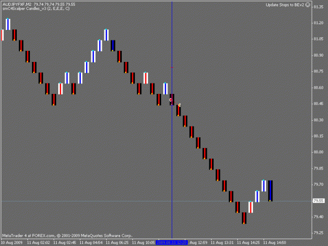Click the highlighted 2009.08.11 12:20 date label

[x=172, y=243]
